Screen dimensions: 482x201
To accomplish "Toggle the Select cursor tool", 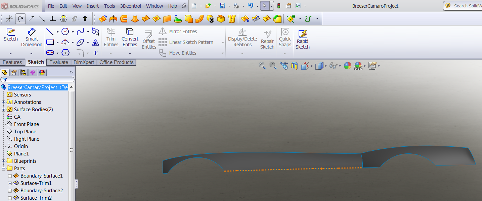I will click(x=265, y=6).
